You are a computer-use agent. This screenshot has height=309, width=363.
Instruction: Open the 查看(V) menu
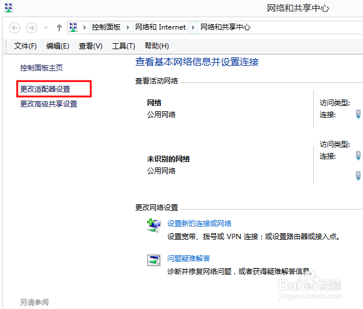point(91,46)
